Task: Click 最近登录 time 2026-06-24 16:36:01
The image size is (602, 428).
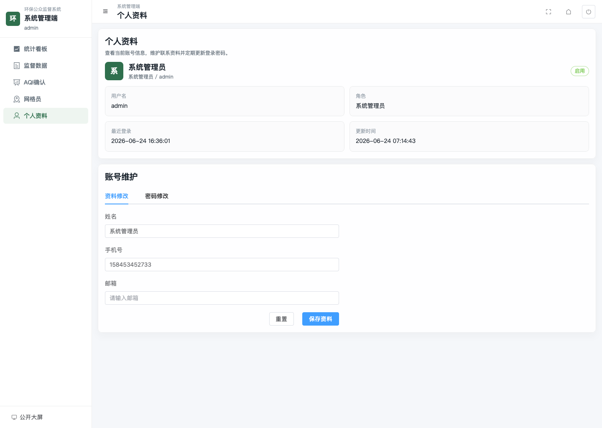Action: tap(141, 141)
